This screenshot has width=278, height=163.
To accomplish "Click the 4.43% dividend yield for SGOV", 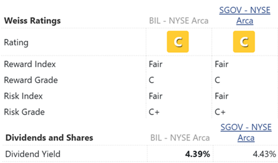I will pyautogui.click(x=264, y=154).
